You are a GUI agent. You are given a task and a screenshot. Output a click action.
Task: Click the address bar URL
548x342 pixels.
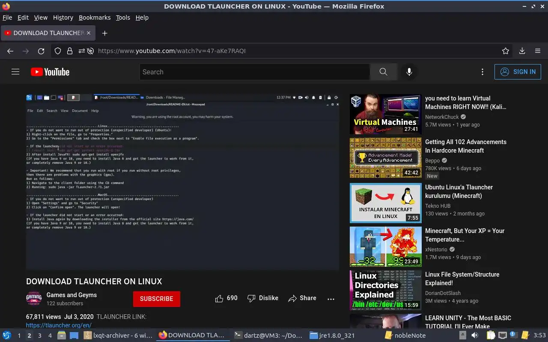pyautogui.click(x=172, y=51)
